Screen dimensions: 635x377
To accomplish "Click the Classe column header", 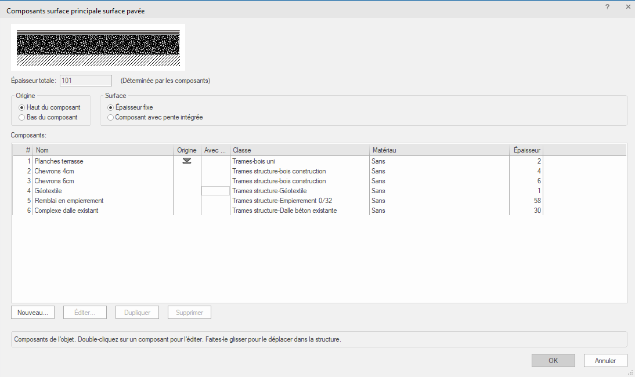I will tap(300, 150).
